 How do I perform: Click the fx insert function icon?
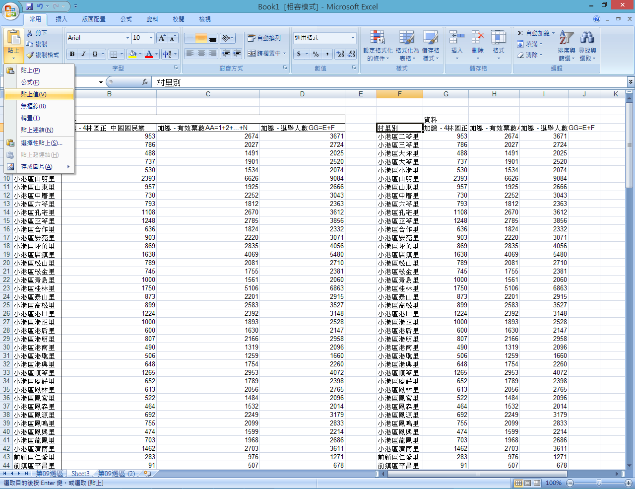pos(145,82)
